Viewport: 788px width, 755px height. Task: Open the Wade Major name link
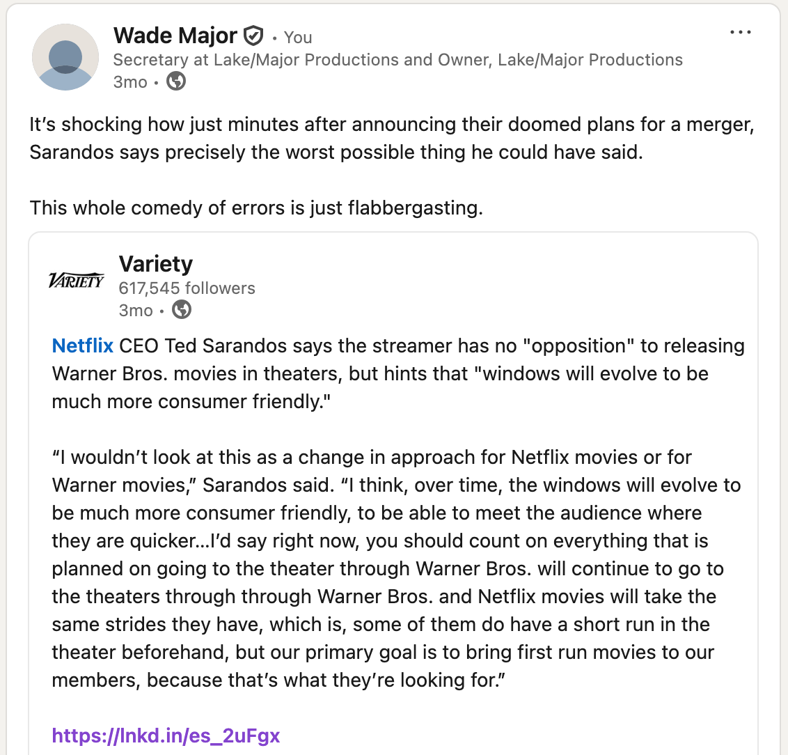point(175,36)
